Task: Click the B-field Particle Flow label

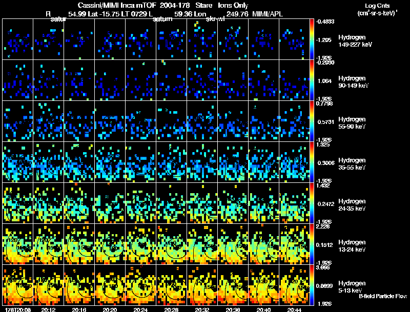Action: [x=383, y=296]
